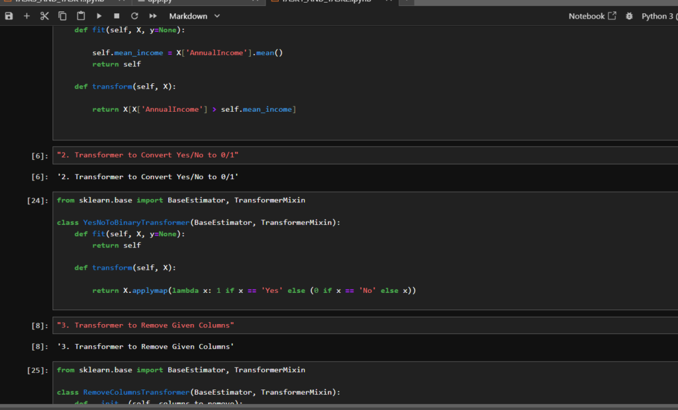Cut the selected cell with the scissors icon
Viewport: 678px width, 410px height.
click(x=44, y=16)
